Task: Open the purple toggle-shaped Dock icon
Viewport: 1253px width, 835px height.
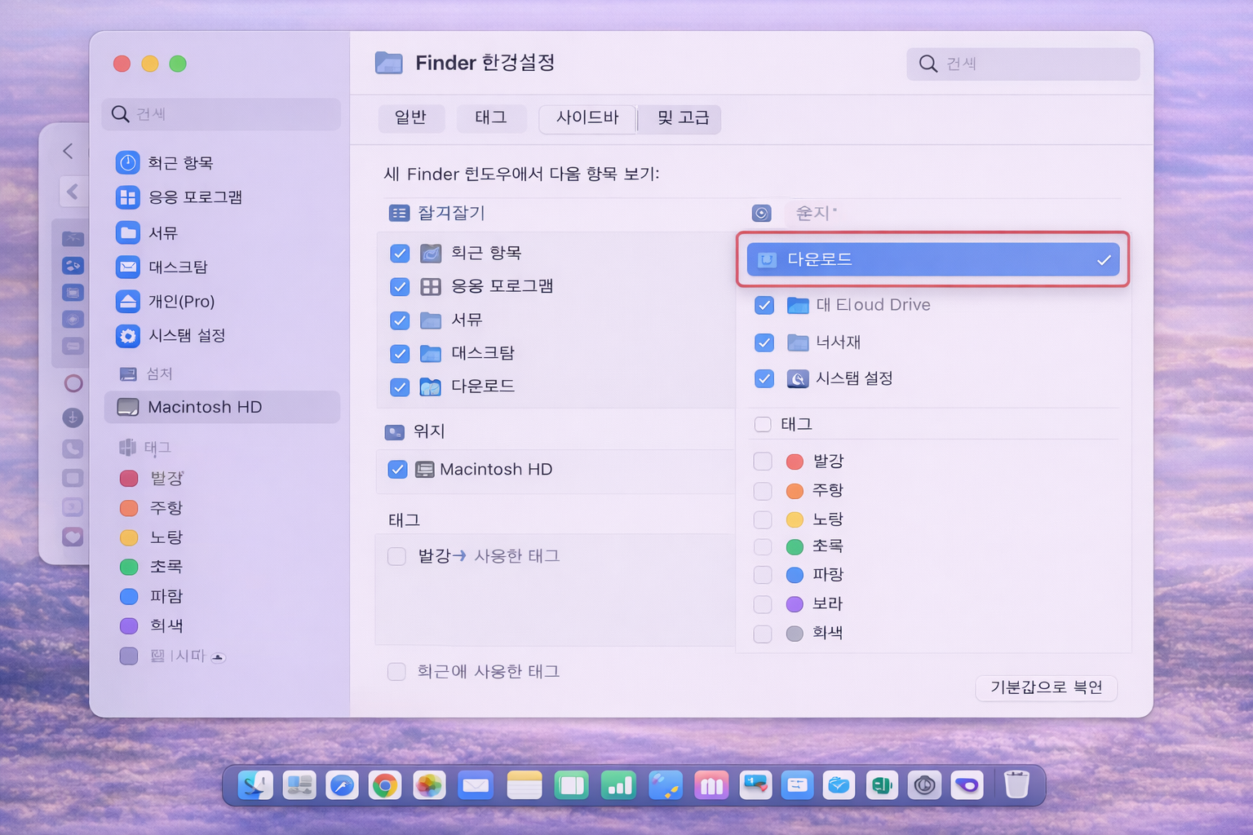Action: [967, 785]
